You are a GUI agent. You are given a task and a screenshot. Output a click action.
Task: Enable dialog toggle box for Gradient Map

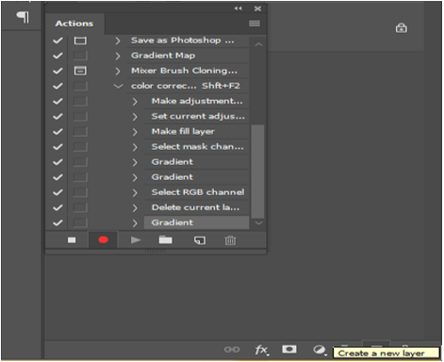80,56
